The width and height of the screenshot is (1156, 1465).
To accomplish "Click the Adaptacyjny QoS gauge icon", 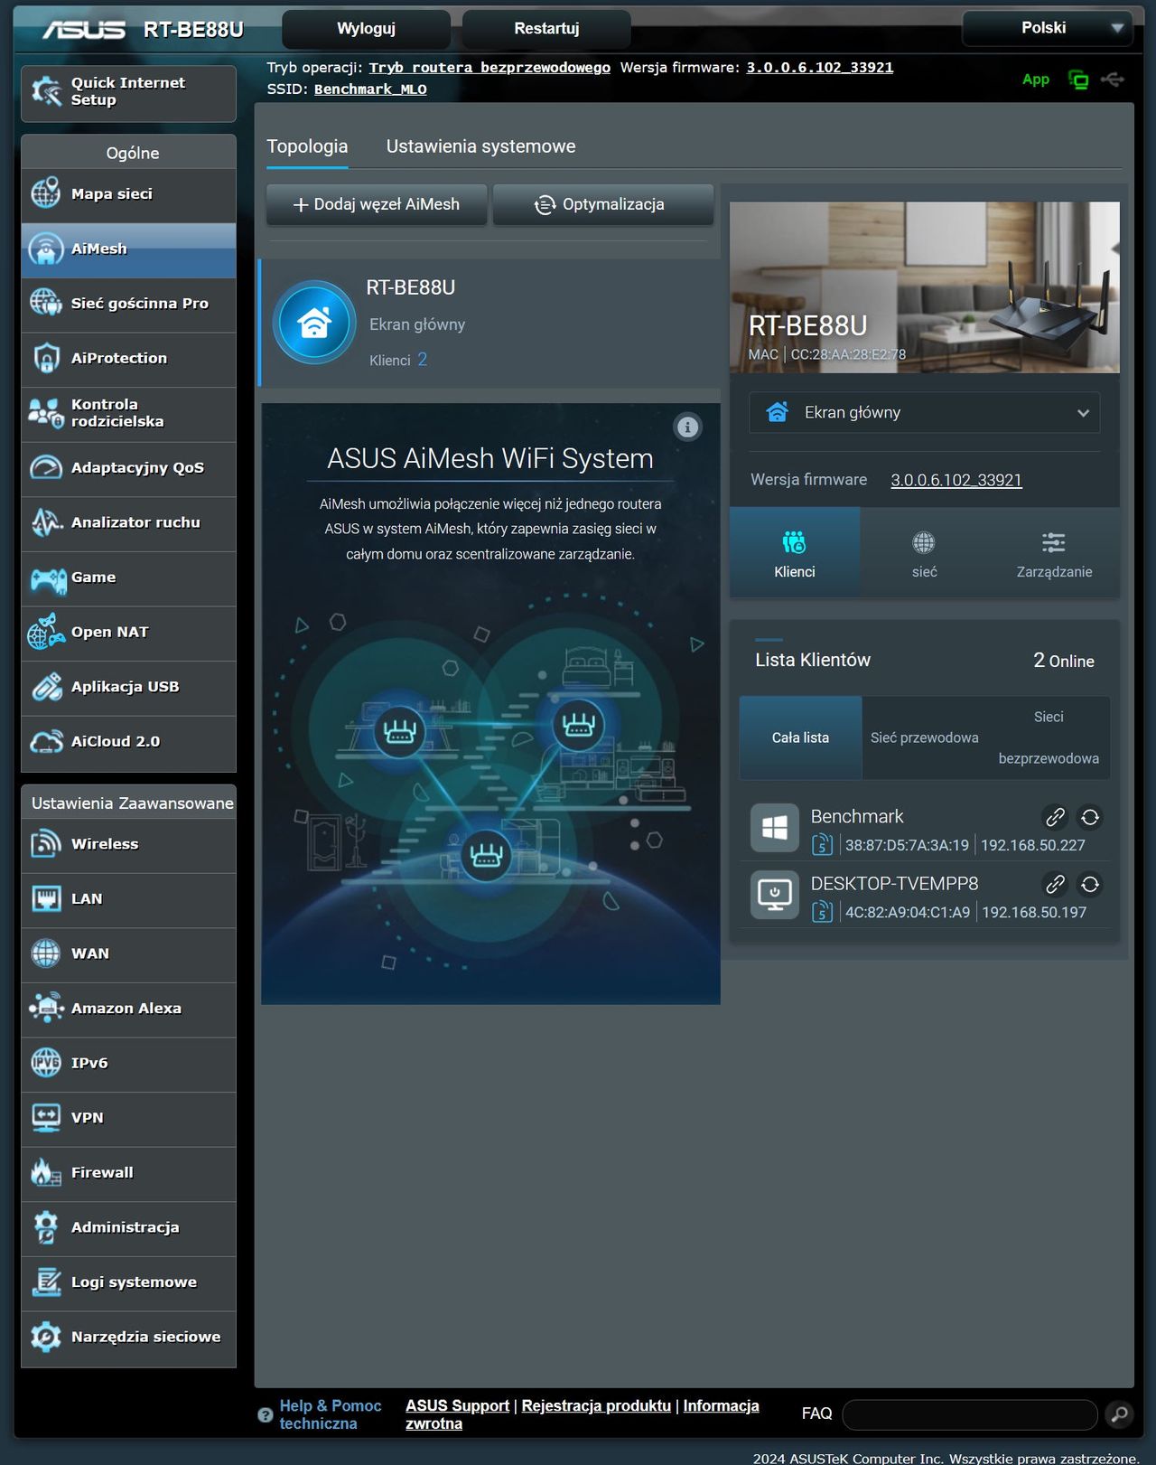I will click(x=46, y=467).
